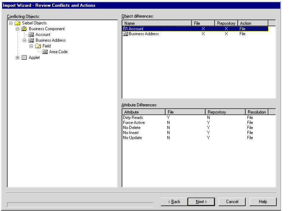Select Siebel Objects label in the tree

pos(34,23)
